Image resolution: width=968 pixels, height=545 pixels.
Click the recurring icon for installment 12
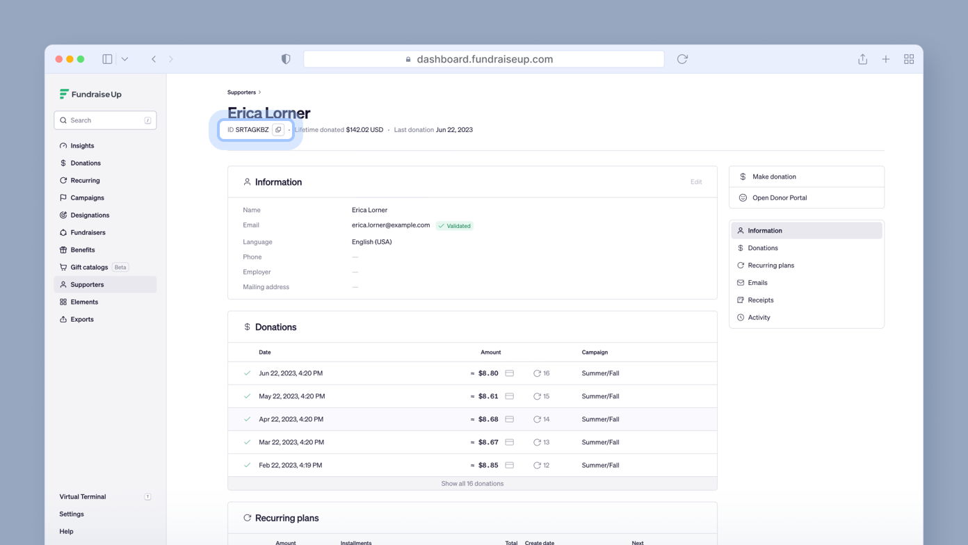(537, 465)
